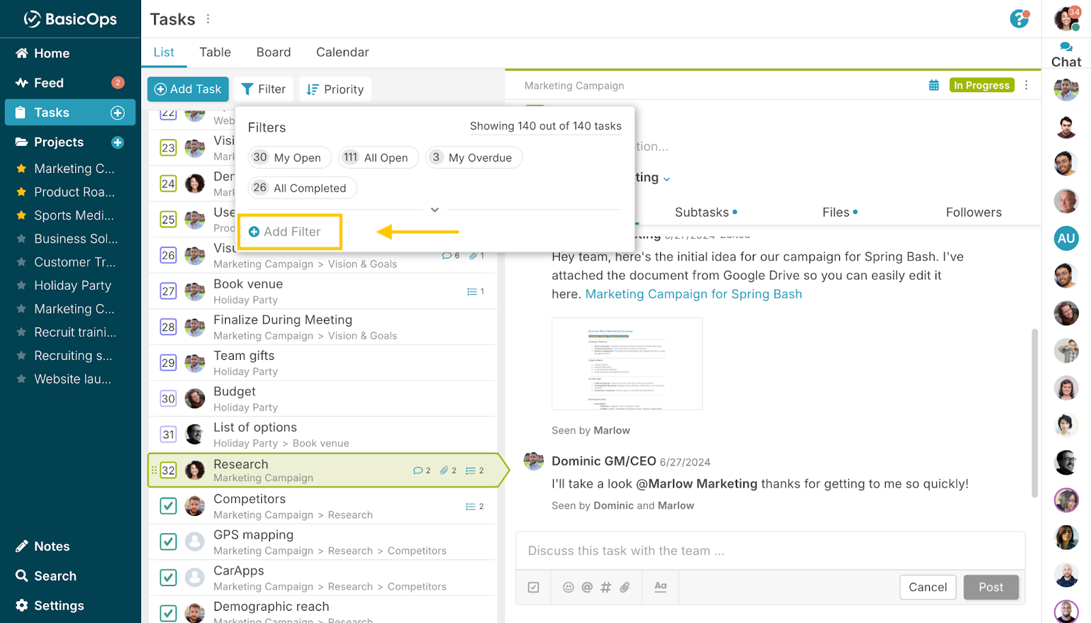This screenshot has width=1091, height=623.
Task: Open text formatting with the Aa icon
Action: coord(659,587)
